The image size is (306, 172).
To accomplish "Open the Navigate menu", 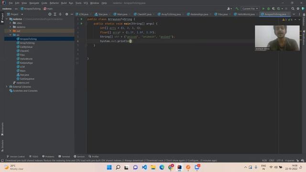I will point(34,3).
